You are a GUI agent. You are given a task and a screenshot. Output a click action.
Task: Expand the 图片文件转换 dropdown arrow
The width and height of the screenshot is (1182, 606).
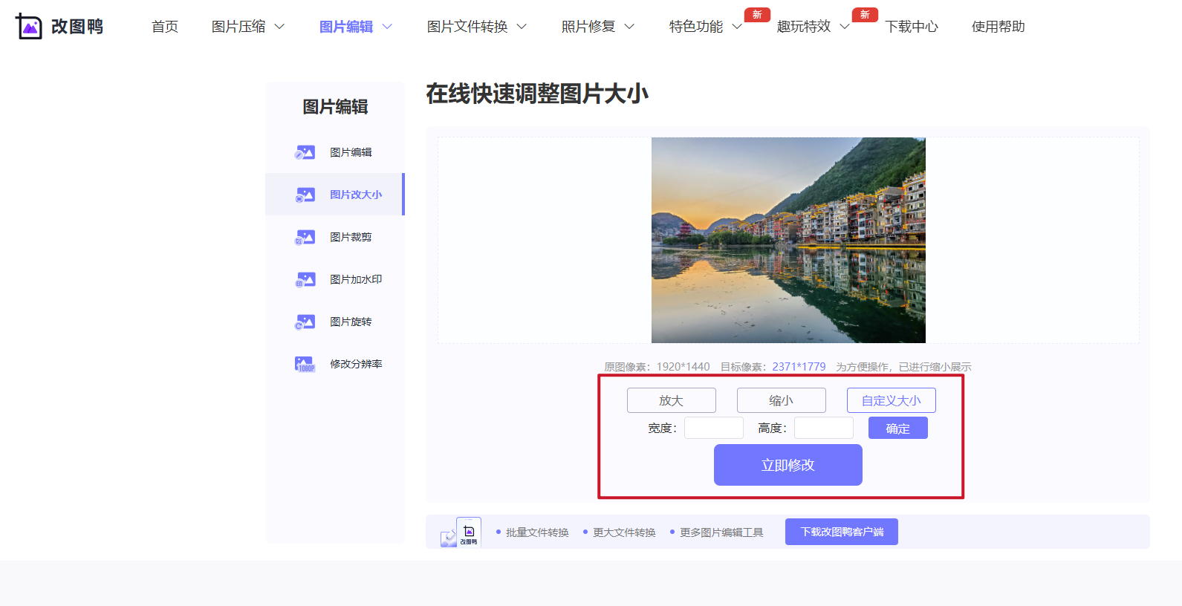522,27
